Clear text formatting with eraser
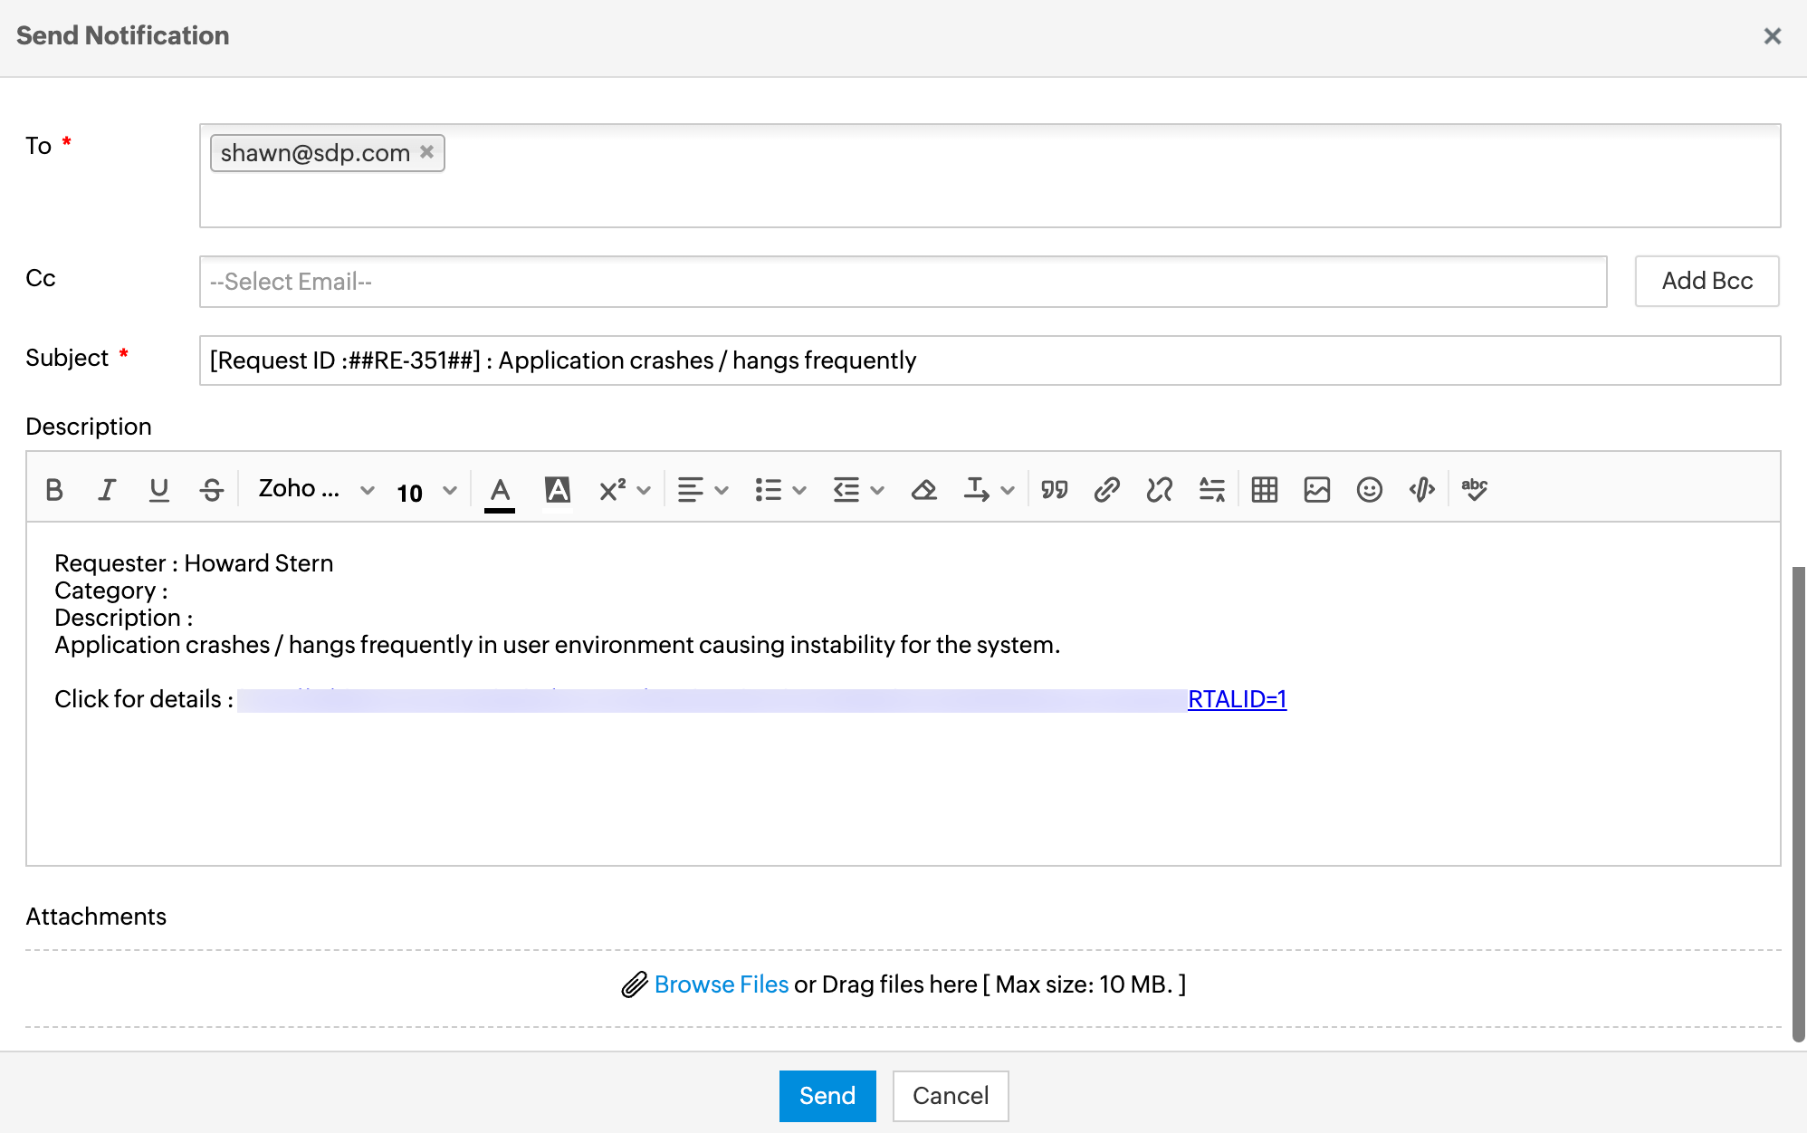The width and height of the screenshot is (1807, 1133). point(923,490)
